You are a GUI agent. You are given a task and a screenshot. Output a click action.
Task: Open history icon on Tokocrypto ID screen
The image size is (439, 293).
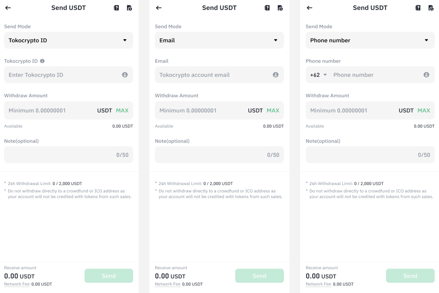coord(129,8)
